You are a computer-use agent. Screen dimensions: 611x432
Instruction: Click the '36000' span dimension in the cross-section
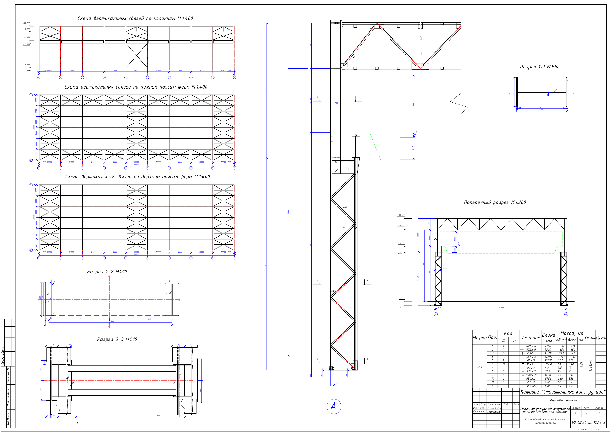click(x=501, y=308)
